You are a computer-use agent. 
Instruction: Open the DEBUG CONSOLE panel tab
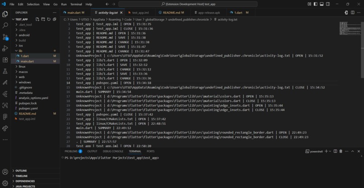click(113, 151)
